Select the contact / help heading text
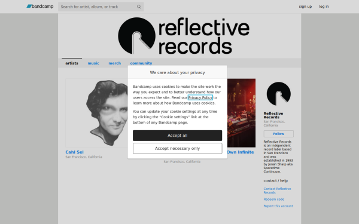359x224 pixels. click(x=276, y=180)
